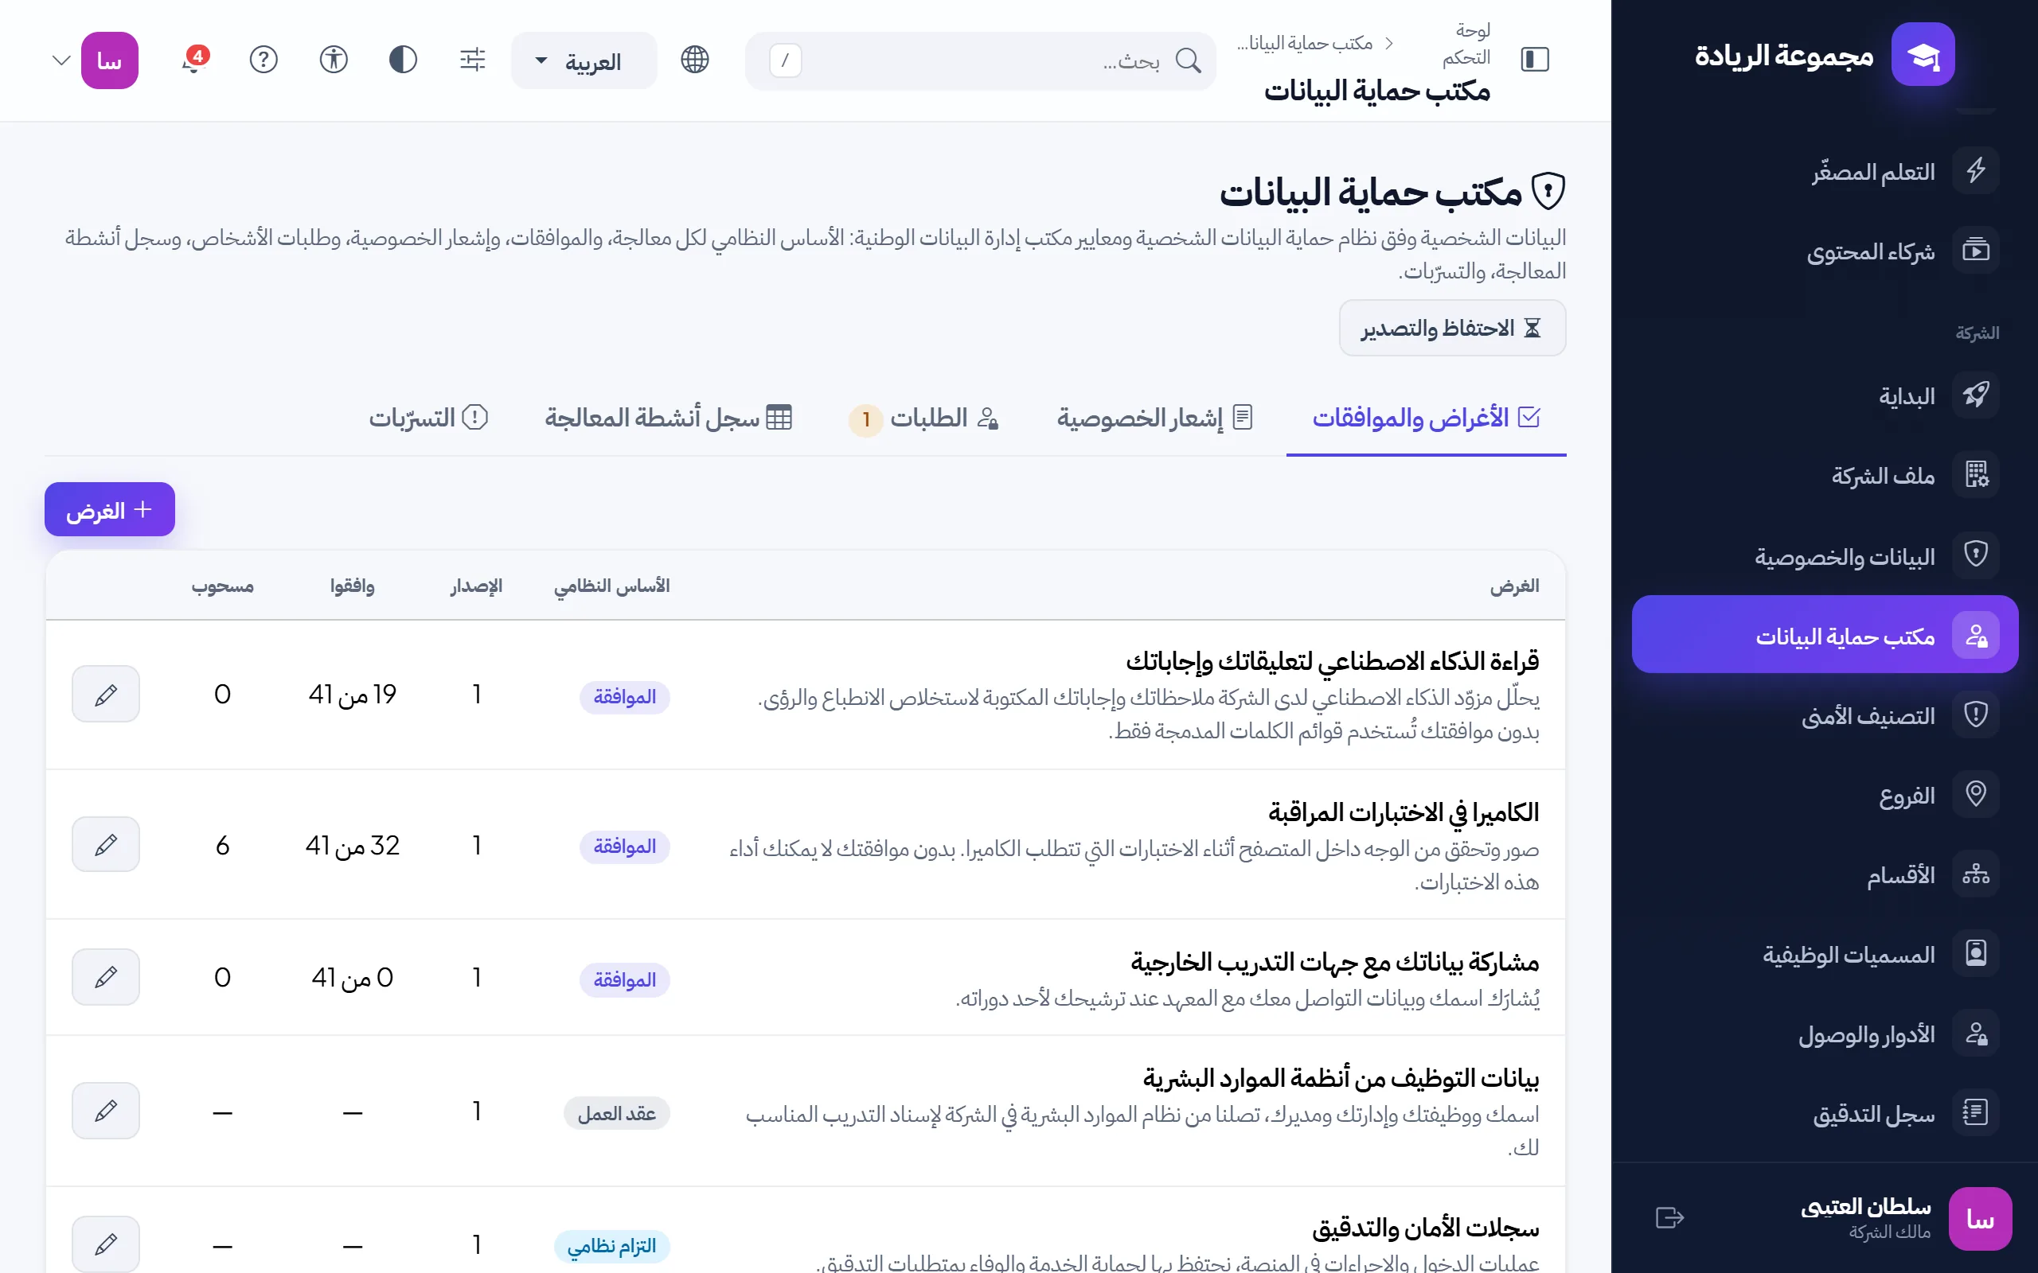
Task: Click عقد العمل legal basis badge
Action: click(x=617, y=1113)
